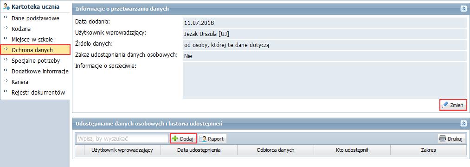This screenshot has width=470, height=167.
Task: Open Specjalne potrzeby section
Action: (35, 60)
